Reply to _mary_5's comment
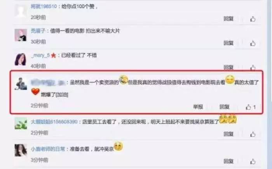 click(x=228, y=67)
